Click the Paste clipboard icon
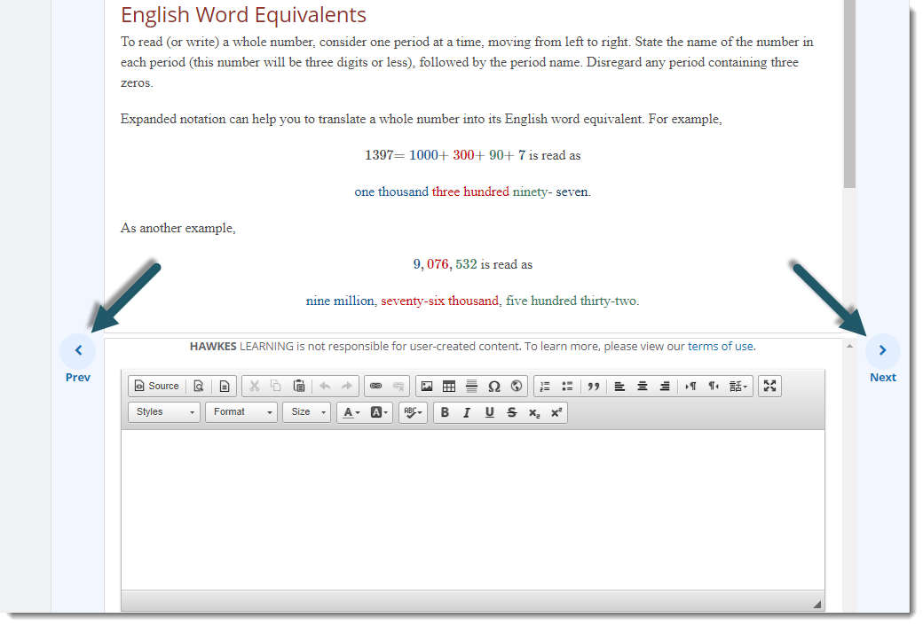923x626 pixels. [x=299, y=387]
